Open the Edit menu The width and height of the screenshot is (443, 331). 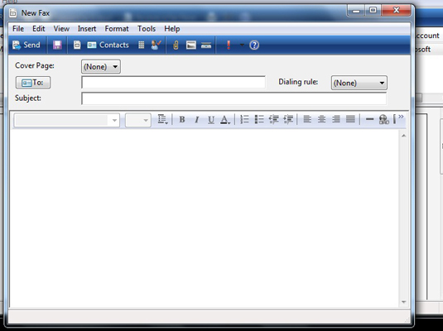pyautogui.click(x=39, y=29)
